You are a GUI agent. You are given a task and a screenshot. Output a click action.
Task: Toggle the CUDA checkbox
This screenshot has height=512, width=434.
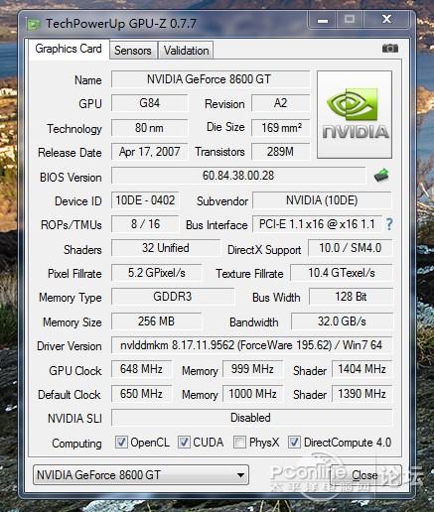(184, 443)
